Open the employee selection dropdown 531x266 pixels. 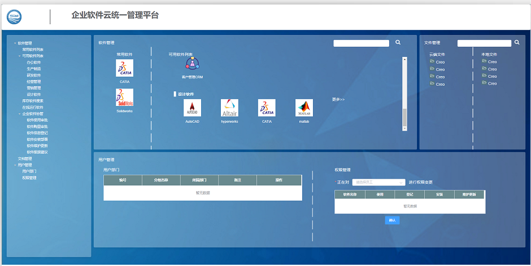pos(378,182)
